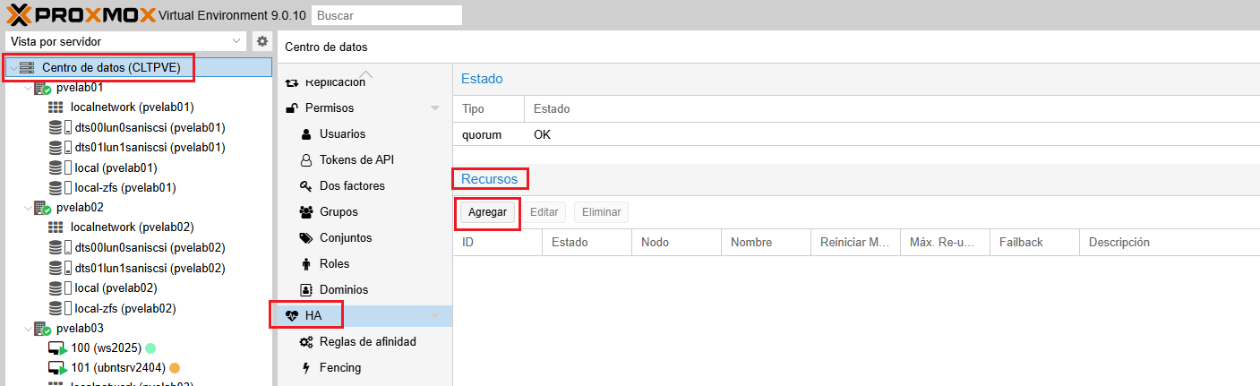Open the tree view settings gear
The width and height of the screenshot is (1260, 386).
262,41
